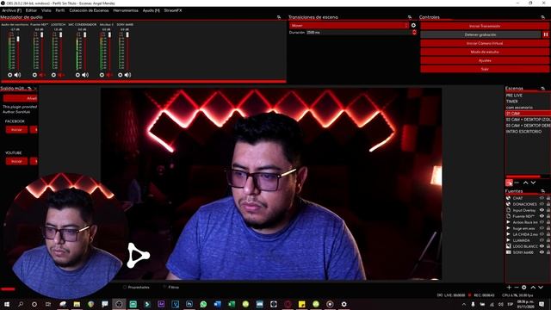Click Detener grabación button
The width and height of the screenshot is (551, 310).
point(480,34)
